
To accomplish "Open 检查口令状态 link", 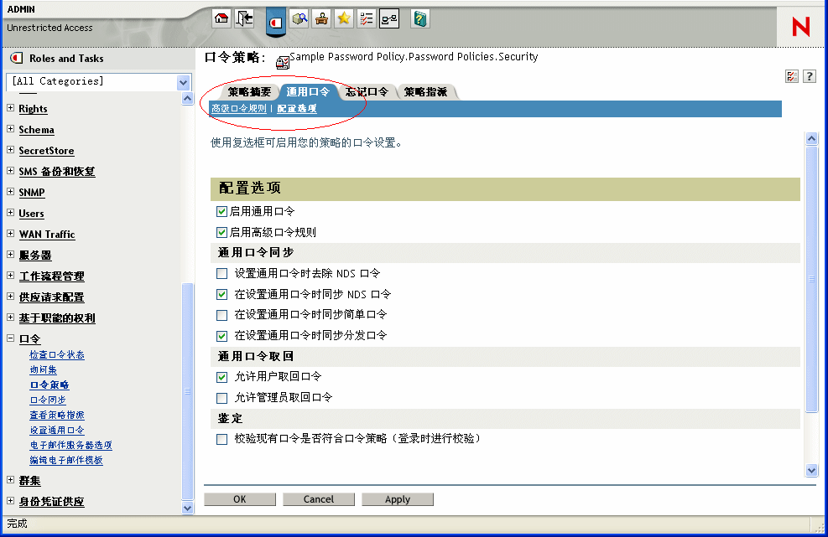I will point(57,355).
